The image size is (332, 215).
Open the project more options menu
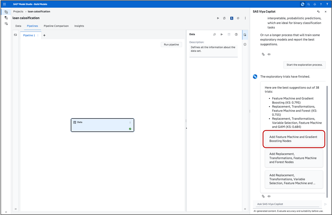coord(245,18)
